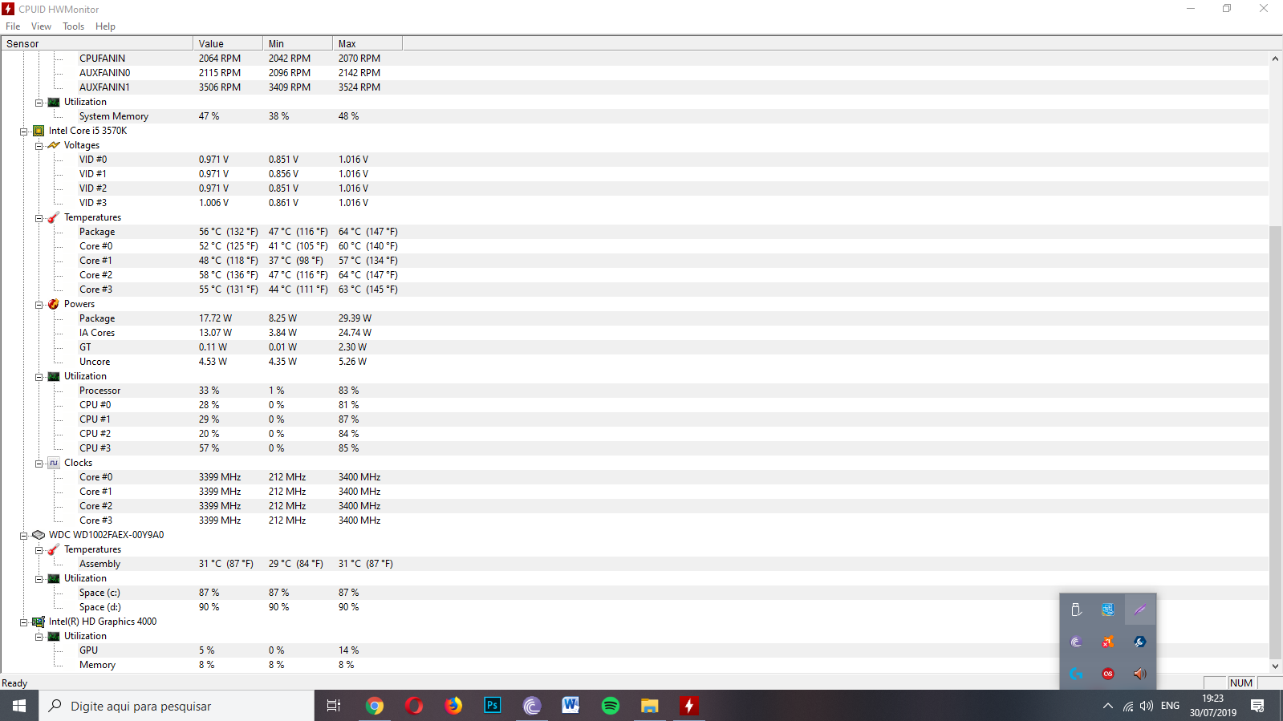This screenshot has height=721, width=1283.
Task: Open the View menu
Action: coord(41,26)
